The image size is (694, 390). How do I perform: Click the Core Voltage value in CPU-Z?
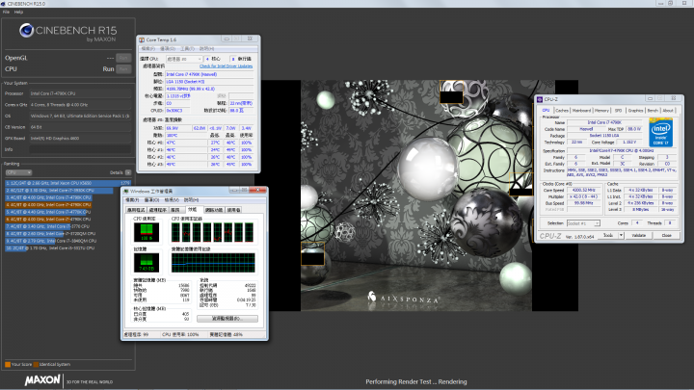pyautogui.click(x=629, y=143)
